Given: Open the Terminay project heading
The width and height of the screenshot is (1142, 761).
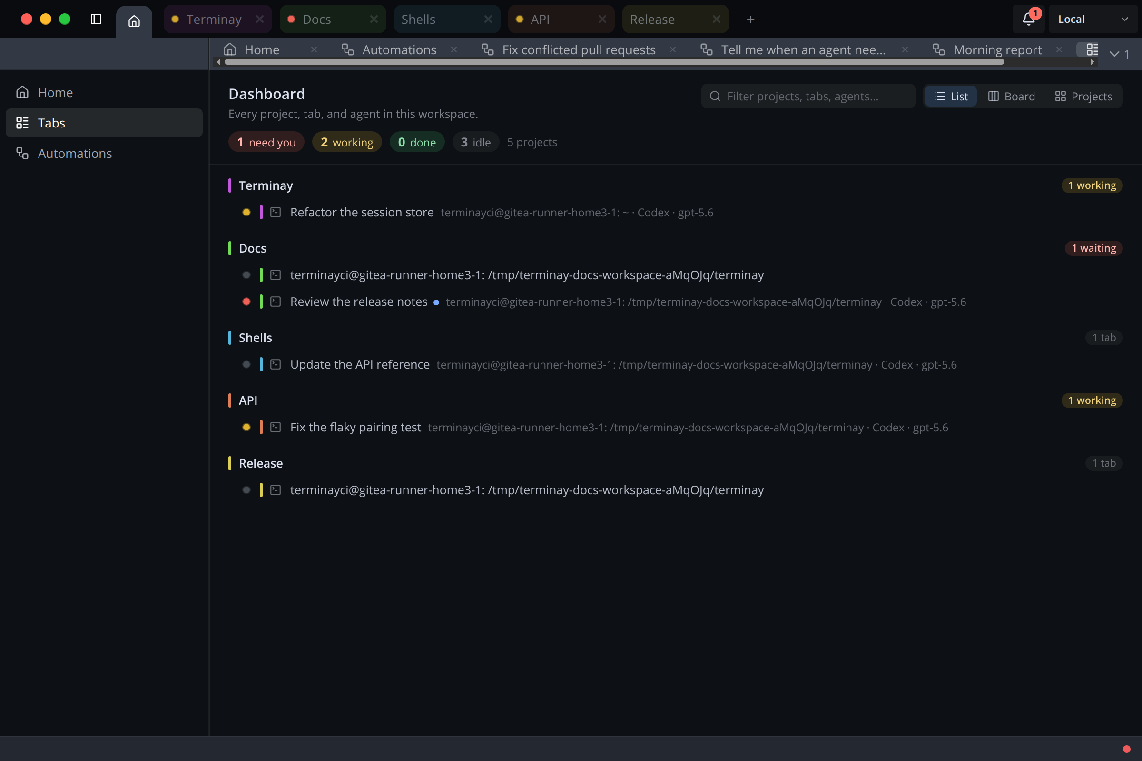Looking at the screenshot, I should (x=266, y=185).
